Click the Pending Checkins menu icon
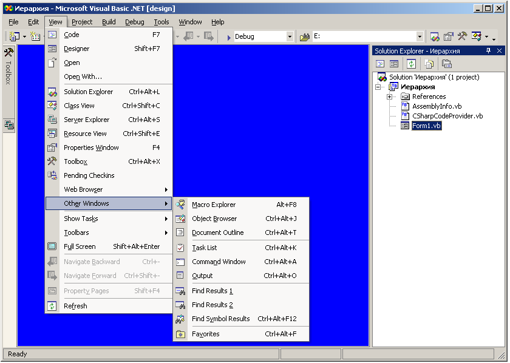 coord(52,175)
